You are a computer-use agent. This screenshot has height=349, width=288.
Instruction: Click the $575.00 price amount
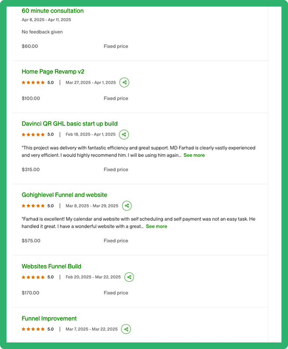tap(31, 241)
